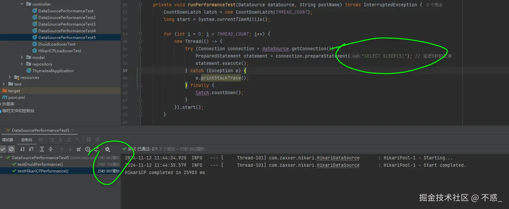Viewport: 509px width, 209px height.
Task: Collapse the controller package folder
Action: [x=22, y=4]
